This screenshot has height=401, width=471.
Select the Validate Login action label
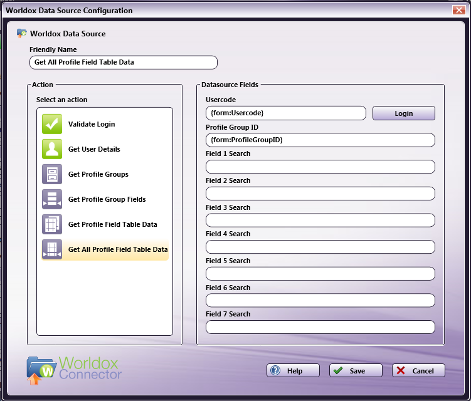92,124
